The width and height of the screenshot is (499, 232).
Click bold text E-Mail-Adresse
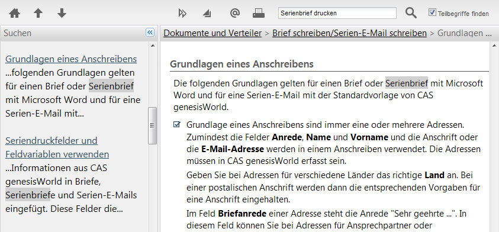[233, 149]
